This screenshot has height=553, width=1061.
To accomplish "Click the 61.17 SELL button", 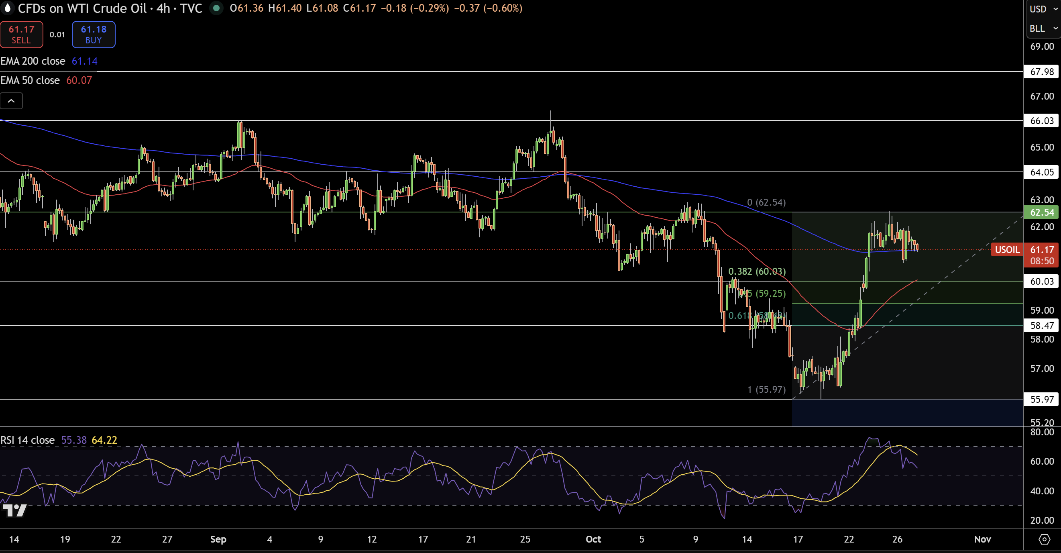I will [x=21, y=35].
